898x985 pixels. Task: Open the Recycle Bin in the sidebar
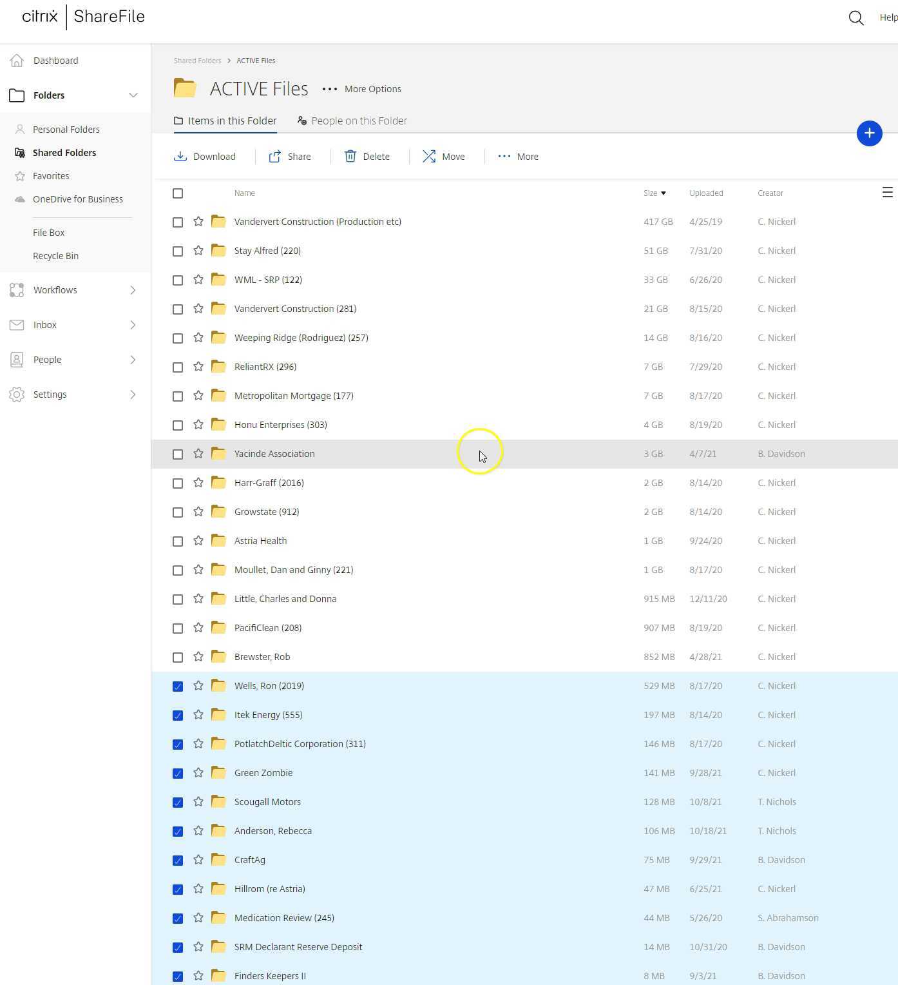55,255
